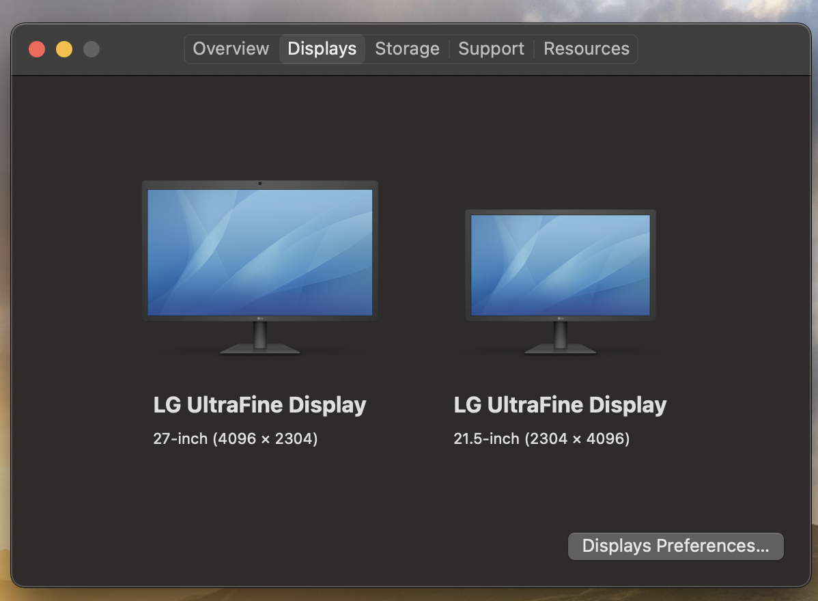The width and height of the screenshot is (818, 601).
Task: Minimize the window with the yellow button
Action: (64, 49)
